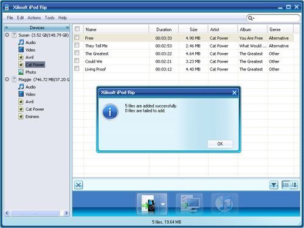Select the Eminem playlist label under Maggie
This screenshot has width=304, height=228.
click(x=32, y=117)
